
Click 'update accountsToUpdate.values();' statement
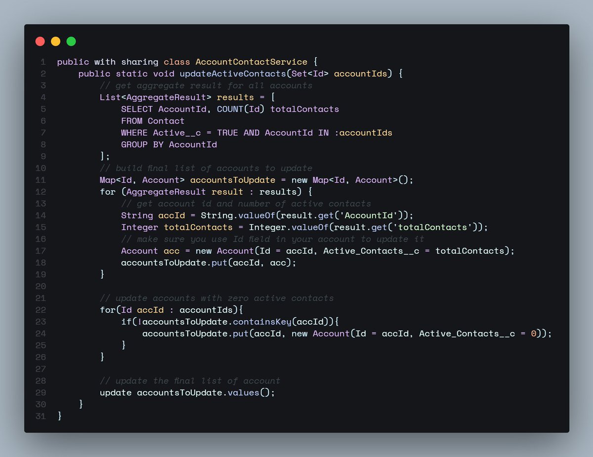187,393
